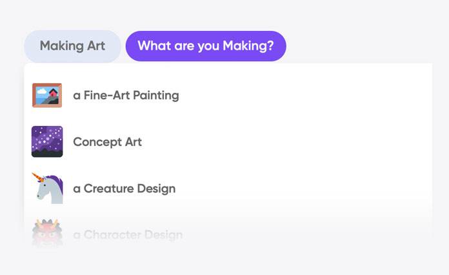Click the framed landscape painting icon
This screenshot has width=449, height=275.
click(x=47, y=96)
